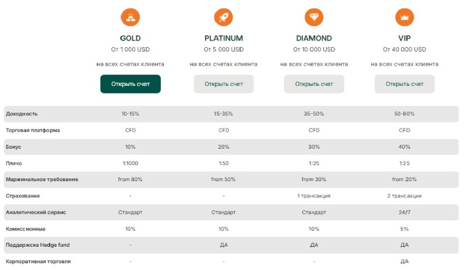Click the VIP plan crown icon

click(404, 17)
